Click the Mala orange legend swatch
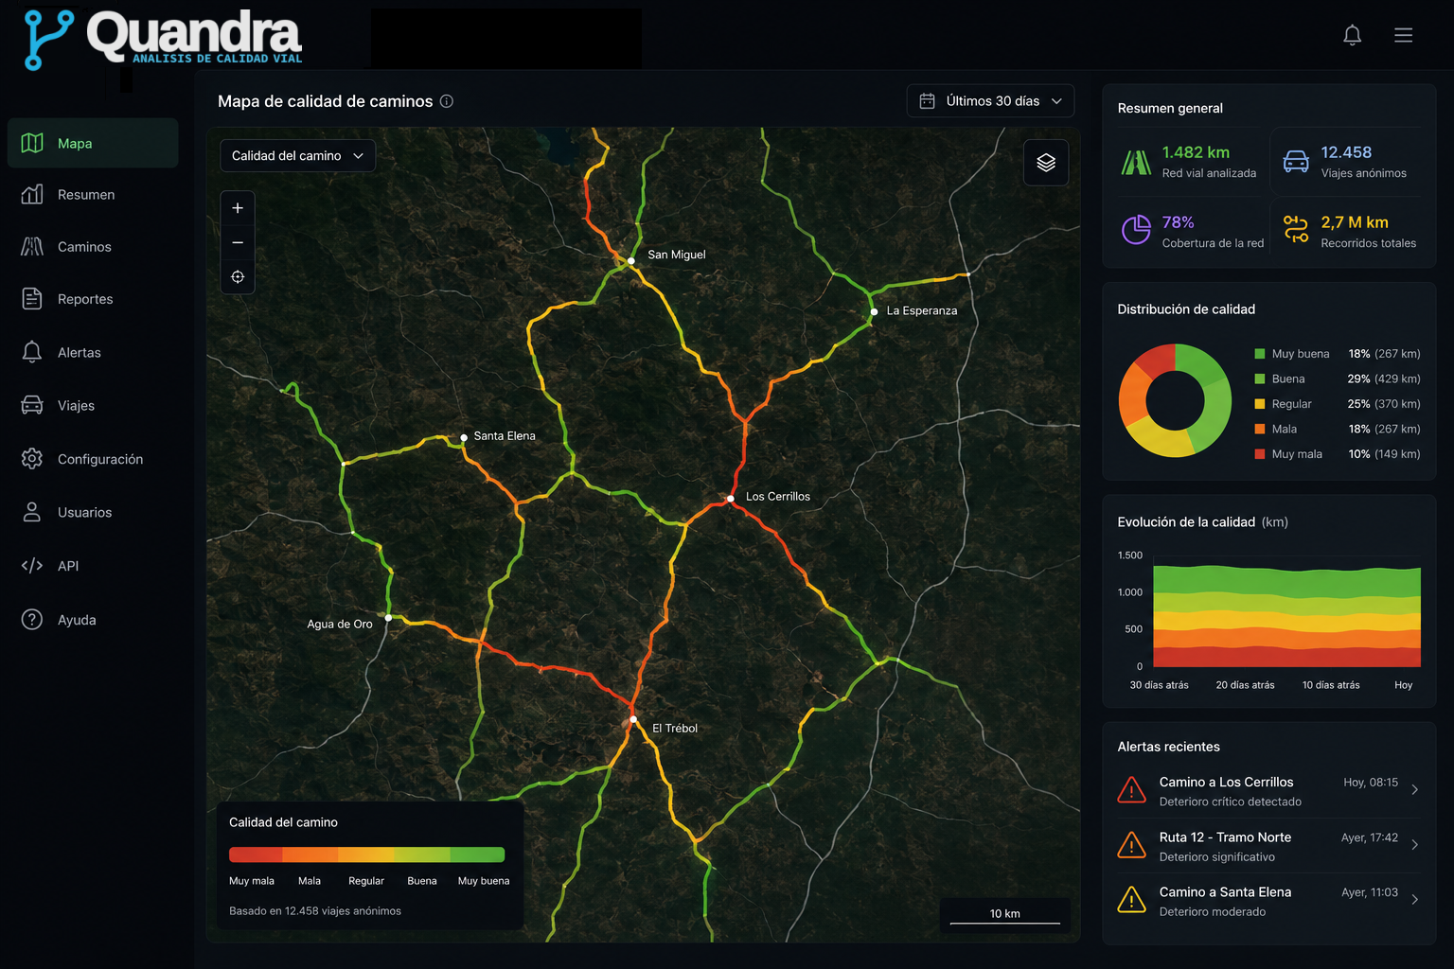This screenshot has width=1454, height=969. [1260, 429]
